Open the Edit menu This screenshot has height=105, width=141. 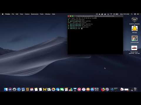[17, 14]
